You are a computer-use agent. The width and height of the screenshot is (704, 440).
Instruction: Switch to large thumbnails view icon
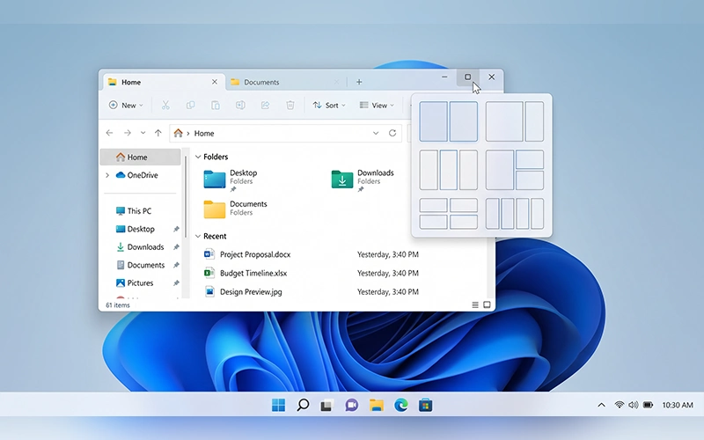pos(487,304)
